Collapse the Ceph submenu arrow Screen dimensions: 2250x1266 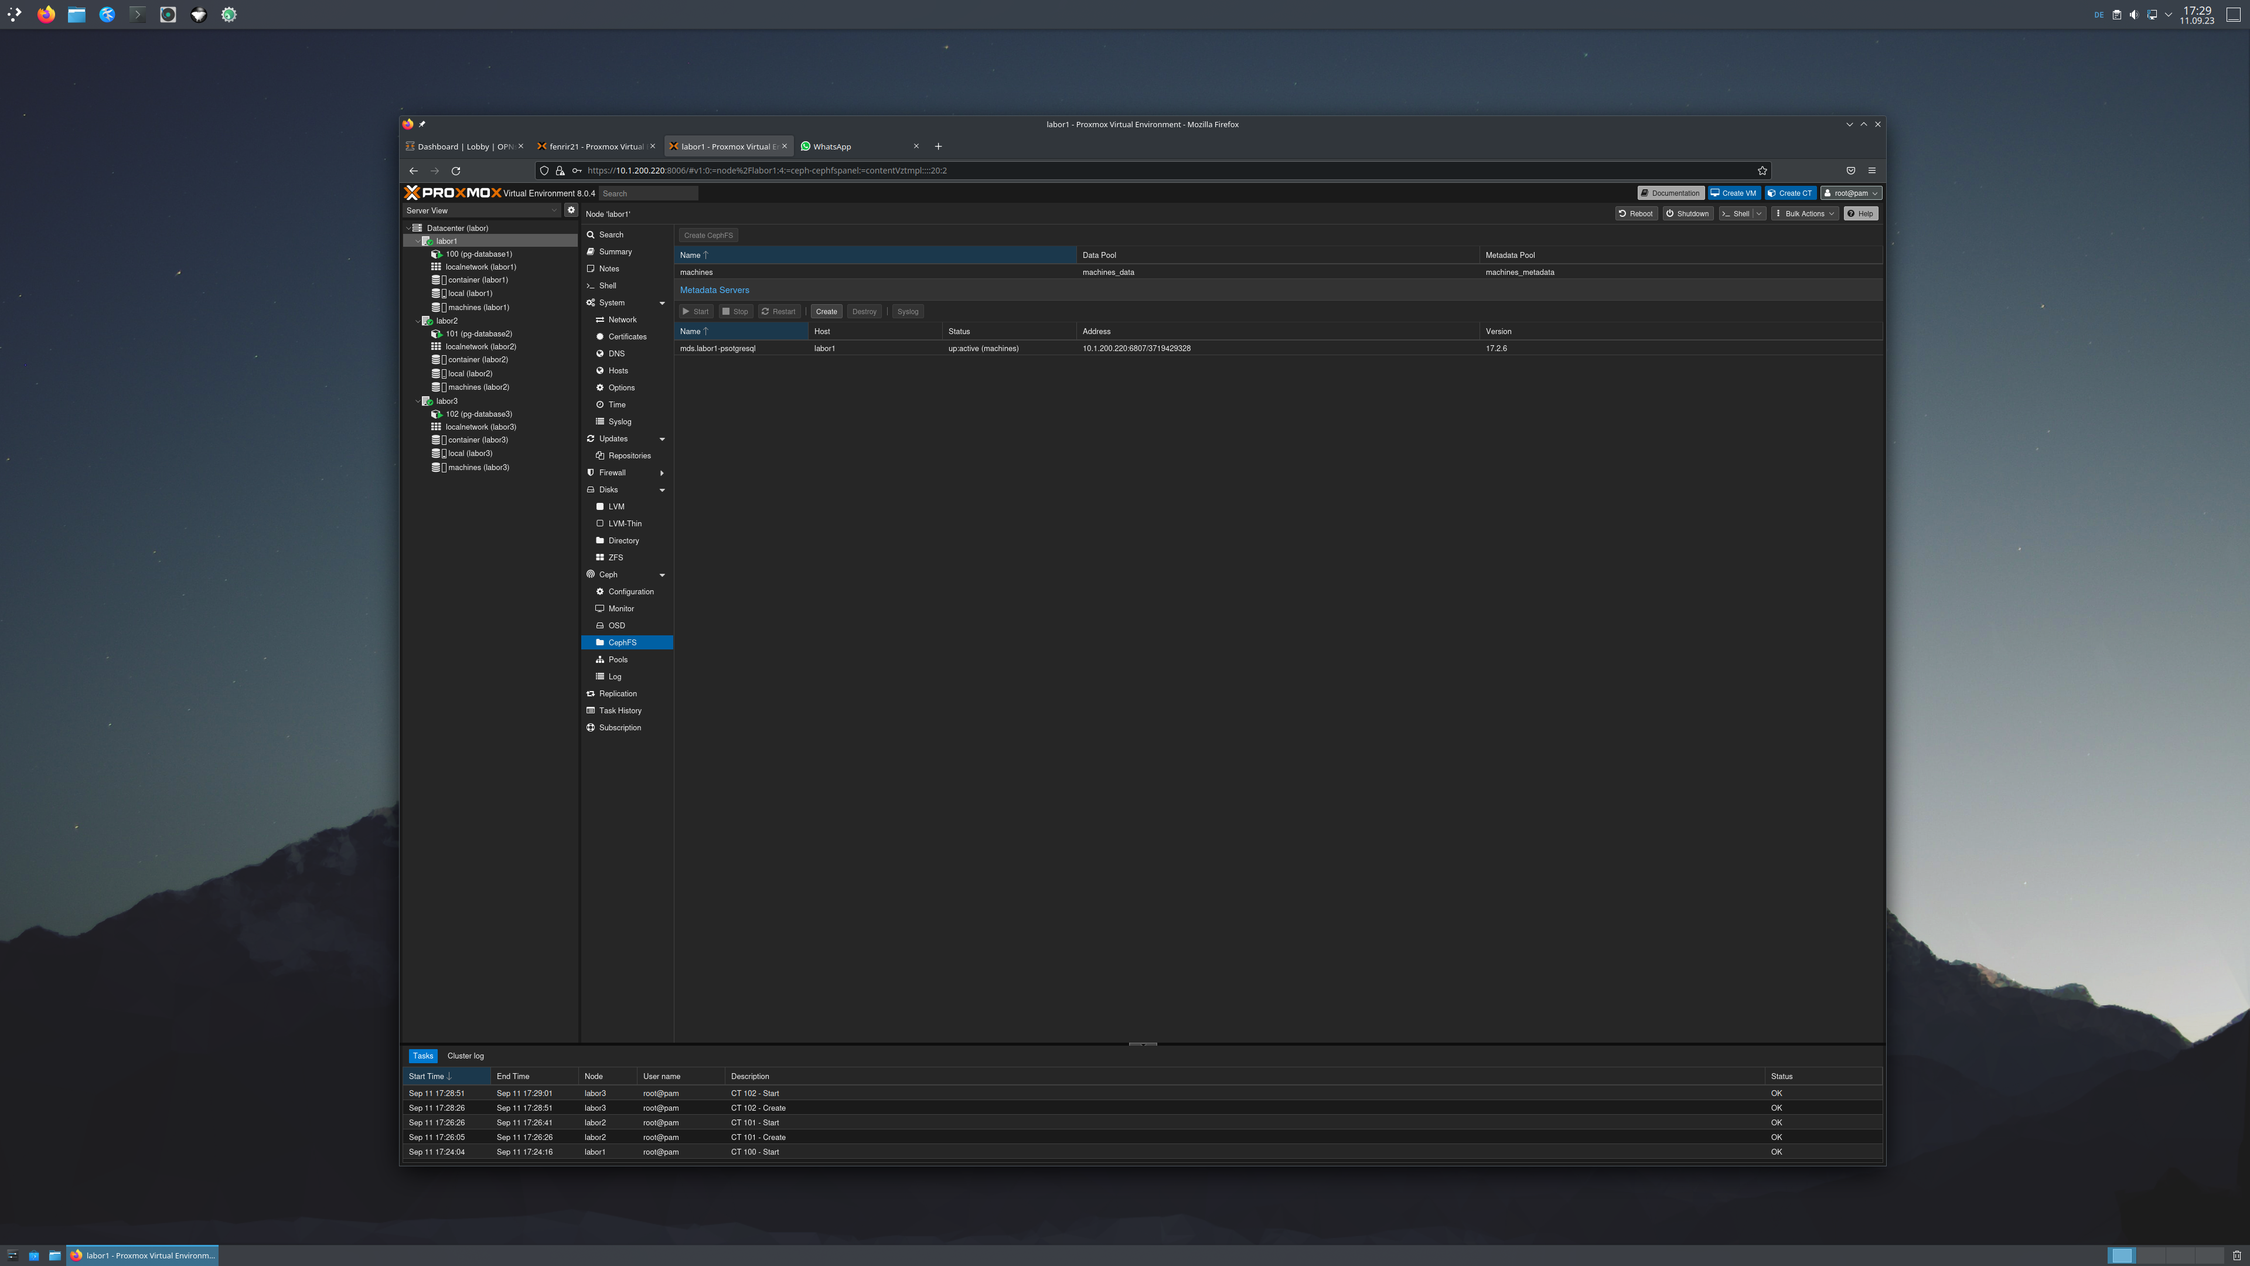[x=662, y=575]
